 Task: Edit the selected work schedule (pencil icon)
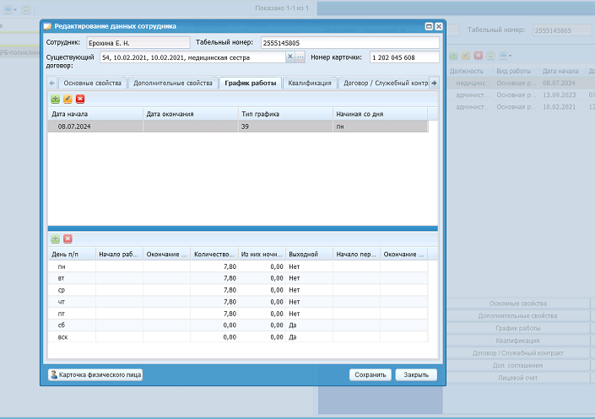point(68,99)
